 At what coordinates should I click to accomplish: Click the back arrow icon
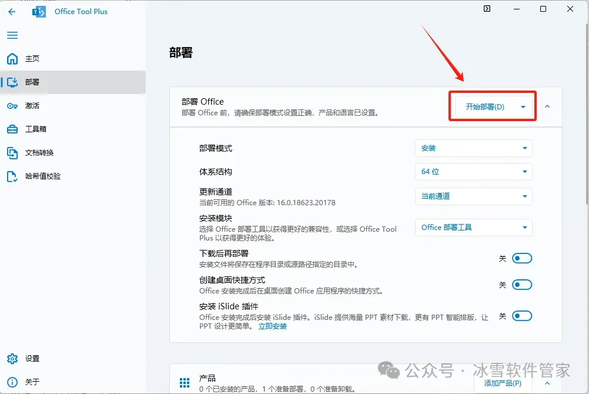point(12,12)
